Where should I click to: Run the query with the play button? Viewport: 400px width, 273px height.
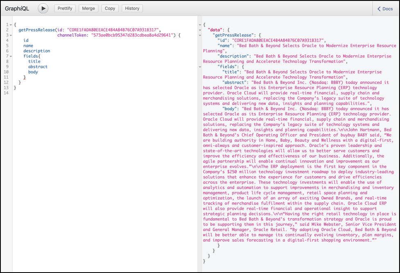pos(43,9)
